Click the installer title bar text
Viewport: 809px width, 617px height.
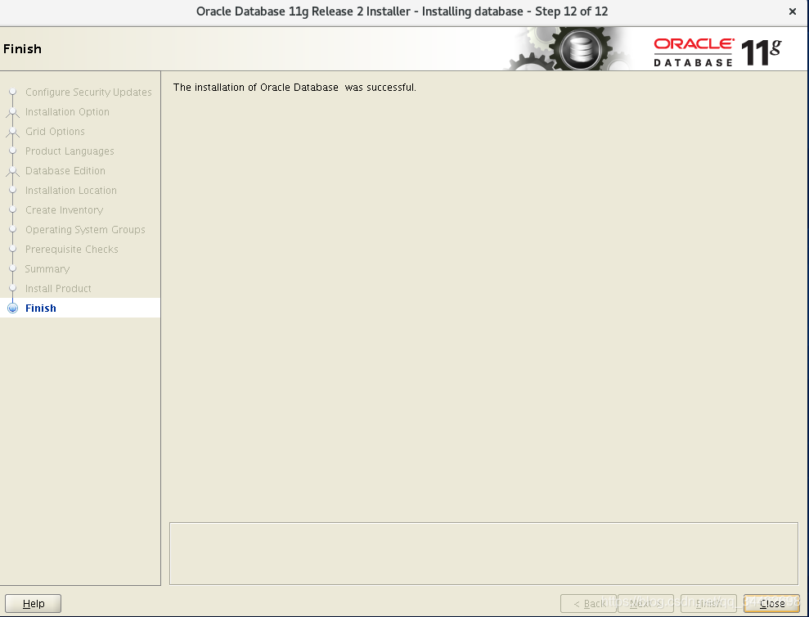tap(402, 11)
